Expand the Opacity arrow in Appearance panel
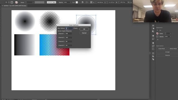The height and width of the screenshot is (100, 178). click(x=170, y=36)
